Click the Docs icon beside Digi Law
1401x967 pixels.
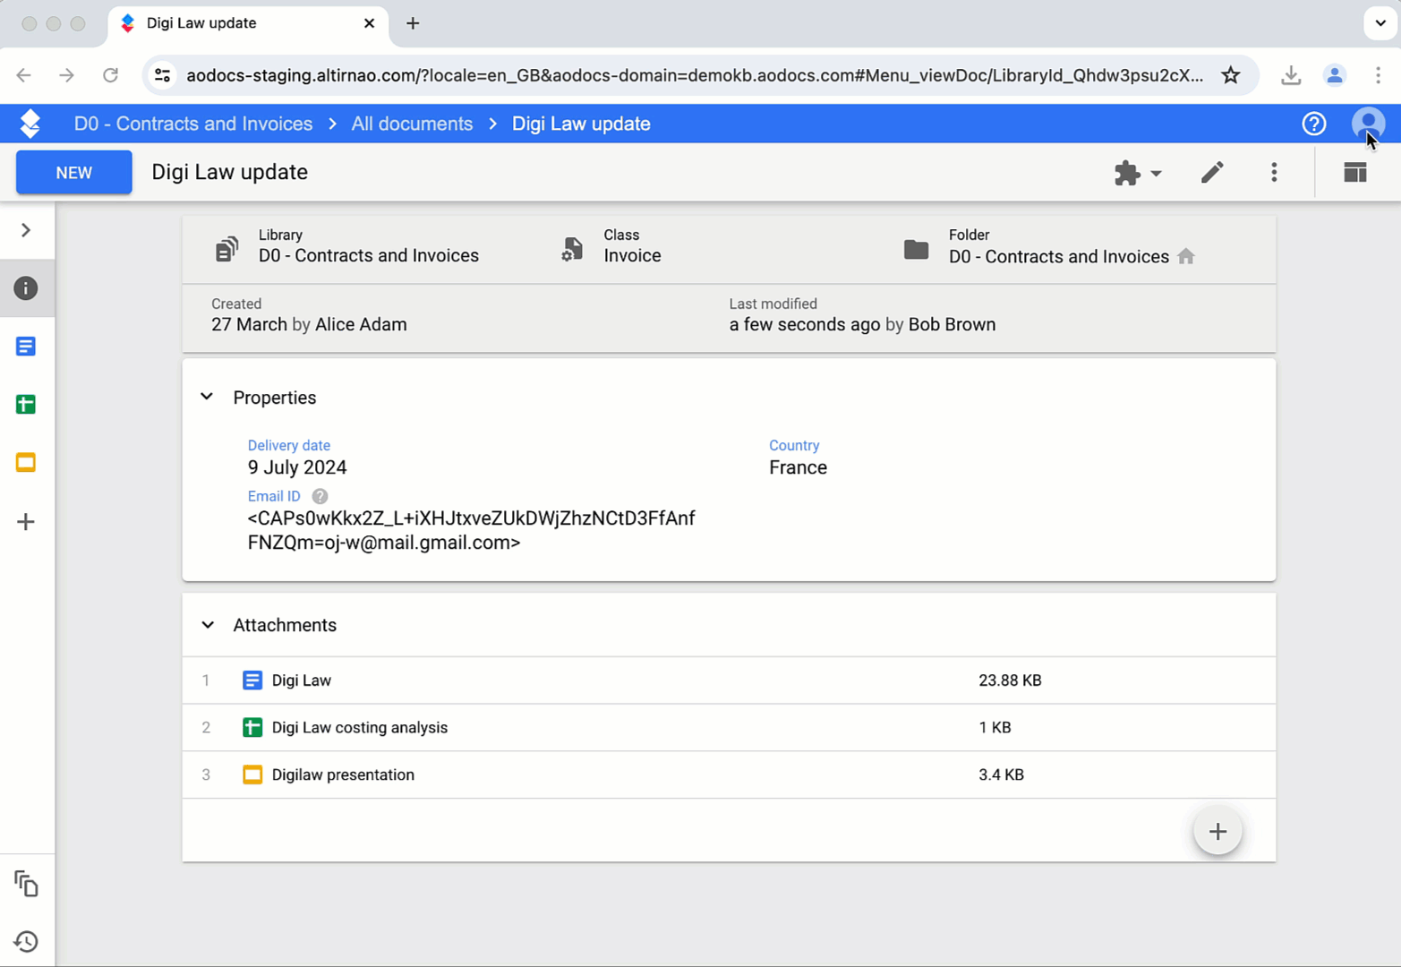(252, 680)
